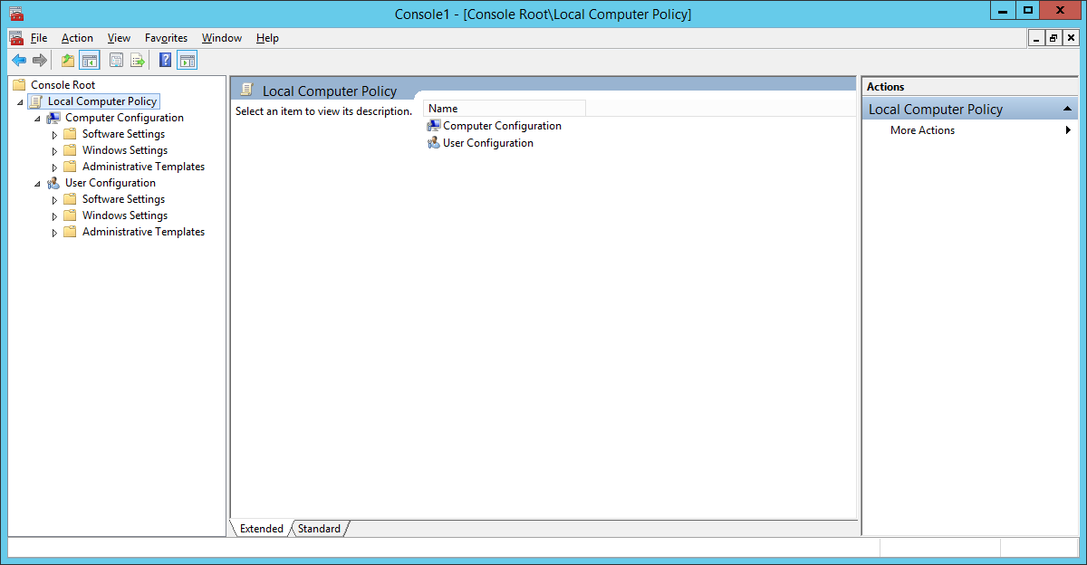
Task: Click the Up one level folder icon
Action: (67, 61)
